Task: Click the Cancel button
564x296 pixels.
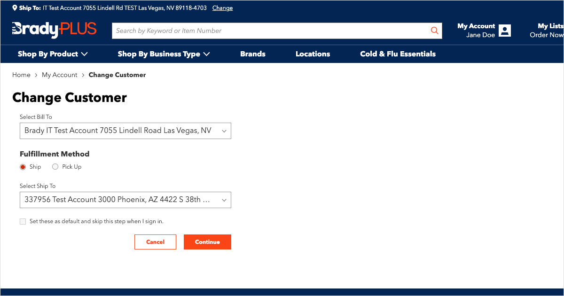Action: coord(155,242)
